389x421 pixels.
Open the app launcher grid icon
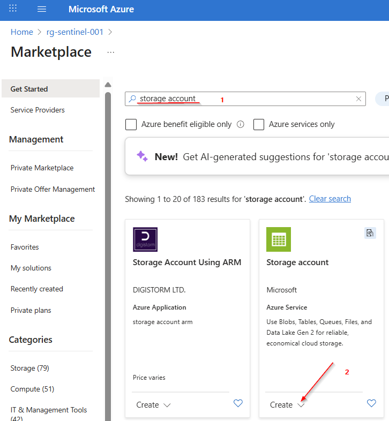click(13, 9)
